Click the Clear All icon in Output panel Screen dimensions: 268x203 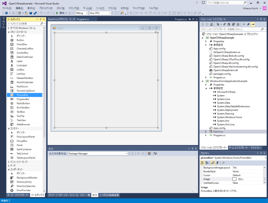coord(149,153)
